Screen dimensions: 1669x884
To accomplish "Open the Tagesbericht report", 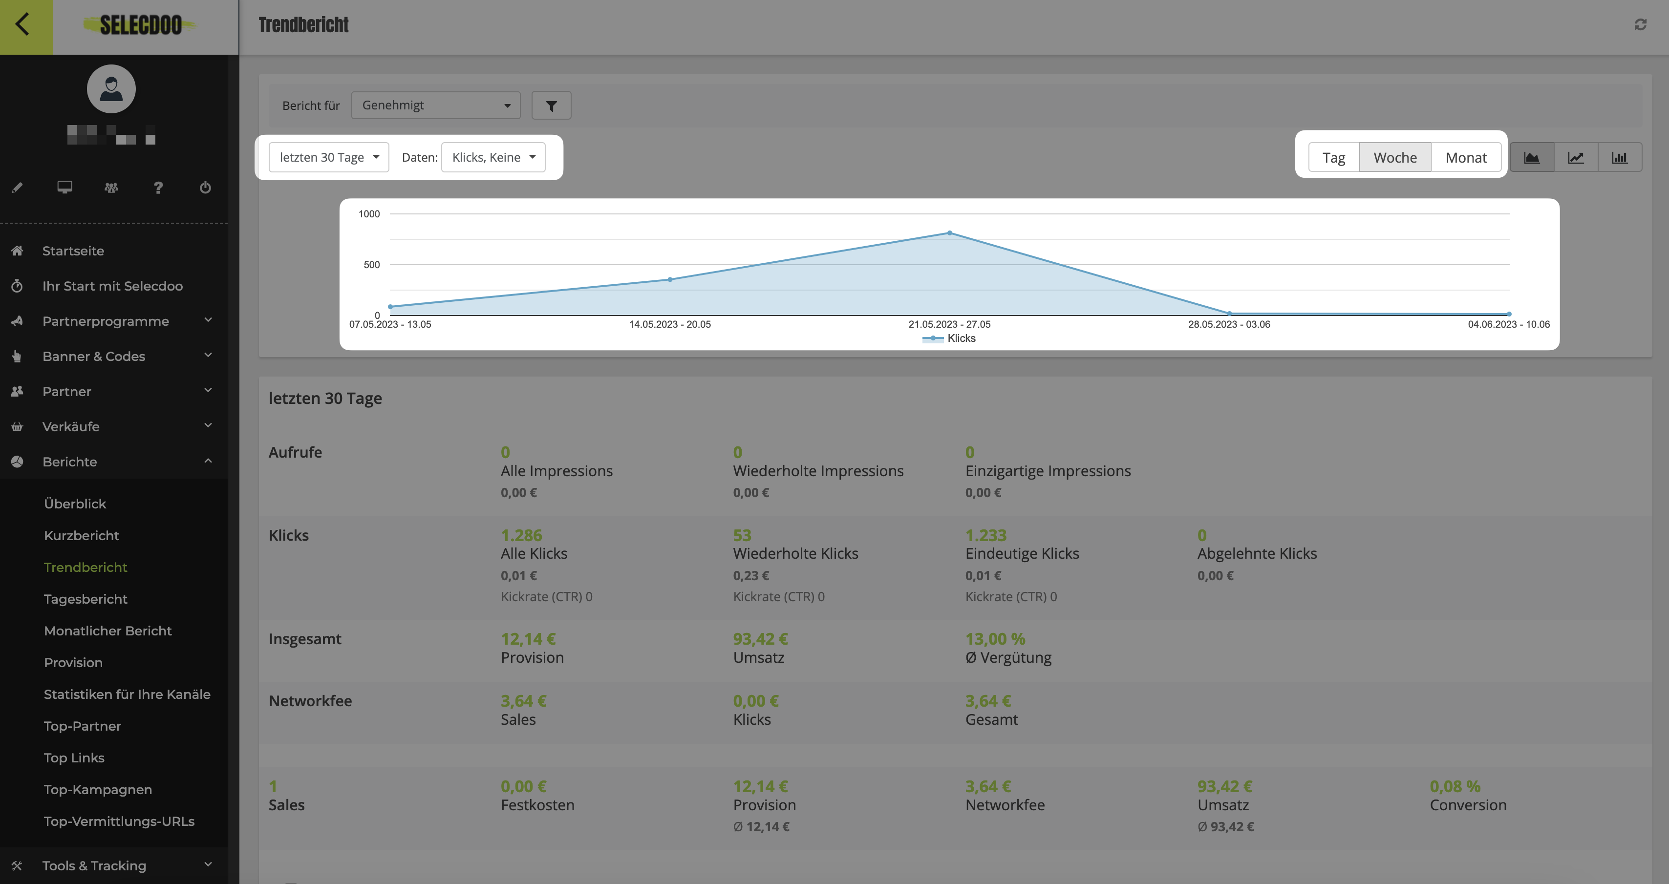I will pyautogui.click(x=86, y=599).
